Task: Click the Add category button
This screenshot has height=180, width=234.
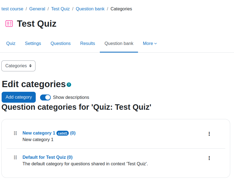Action: [x=19, y=97]
